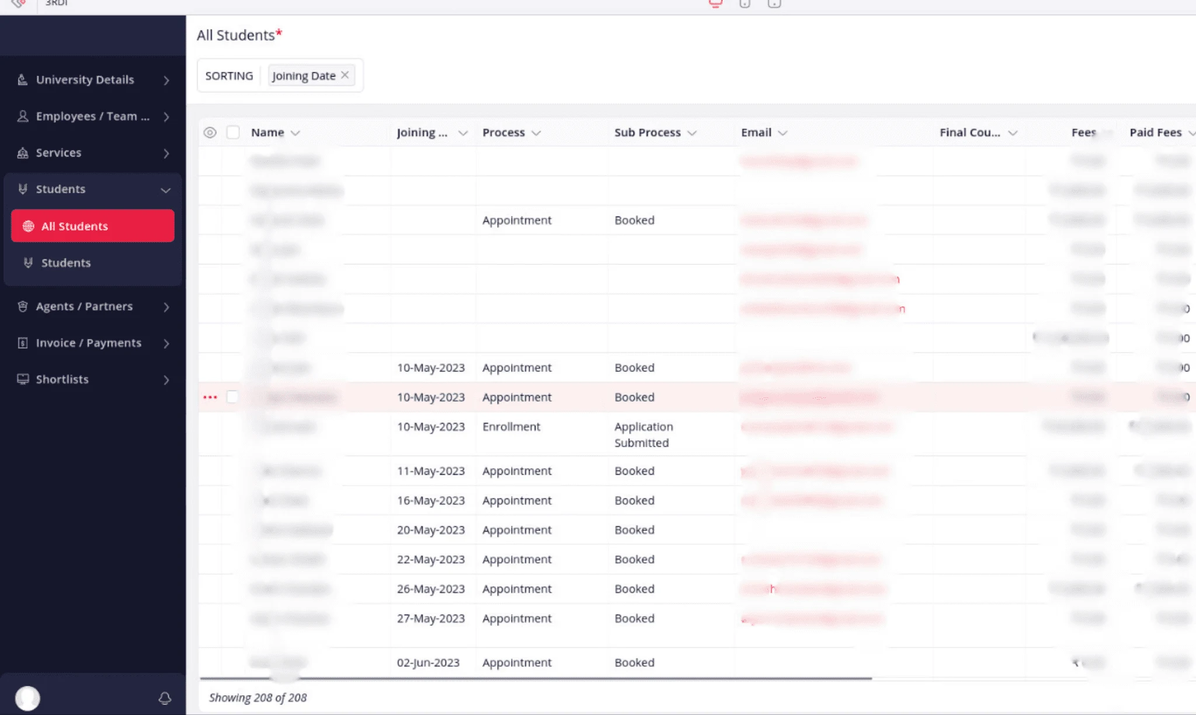Screen dimensions: 1196x715
Task: Click the Students section icon
Action: (22, 189)
